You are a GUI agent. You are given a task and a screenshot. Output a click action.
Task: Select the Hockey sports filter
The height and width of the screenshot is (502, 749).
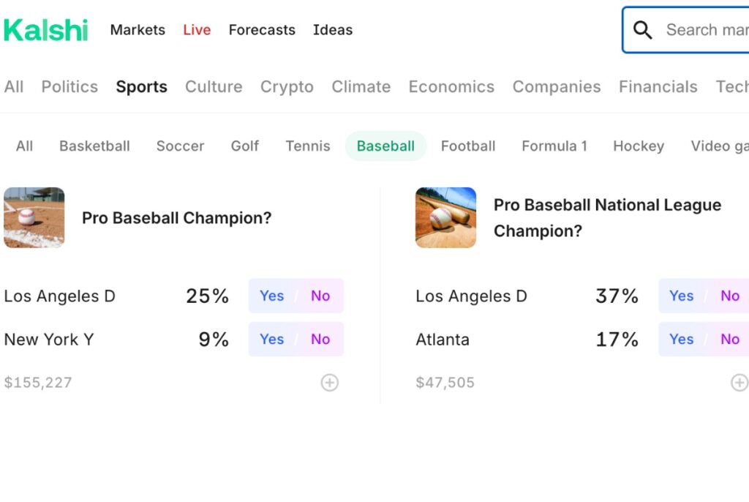pyautogui.click(x=639, y=146)
